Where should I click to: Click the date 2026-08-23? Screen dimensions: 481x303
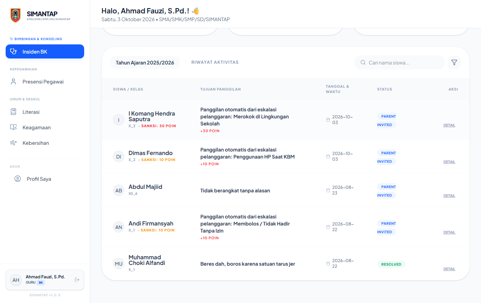coord(343,190)
